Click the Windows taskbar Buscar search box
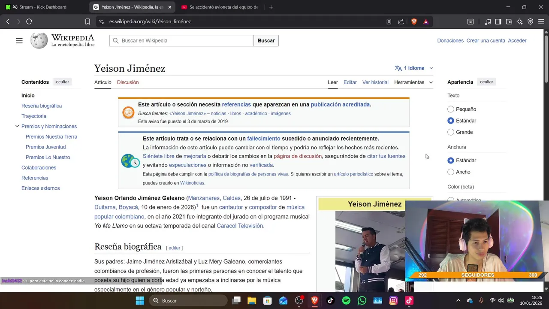This screenshot has width=549, height=309. click(x=188, y=300)
